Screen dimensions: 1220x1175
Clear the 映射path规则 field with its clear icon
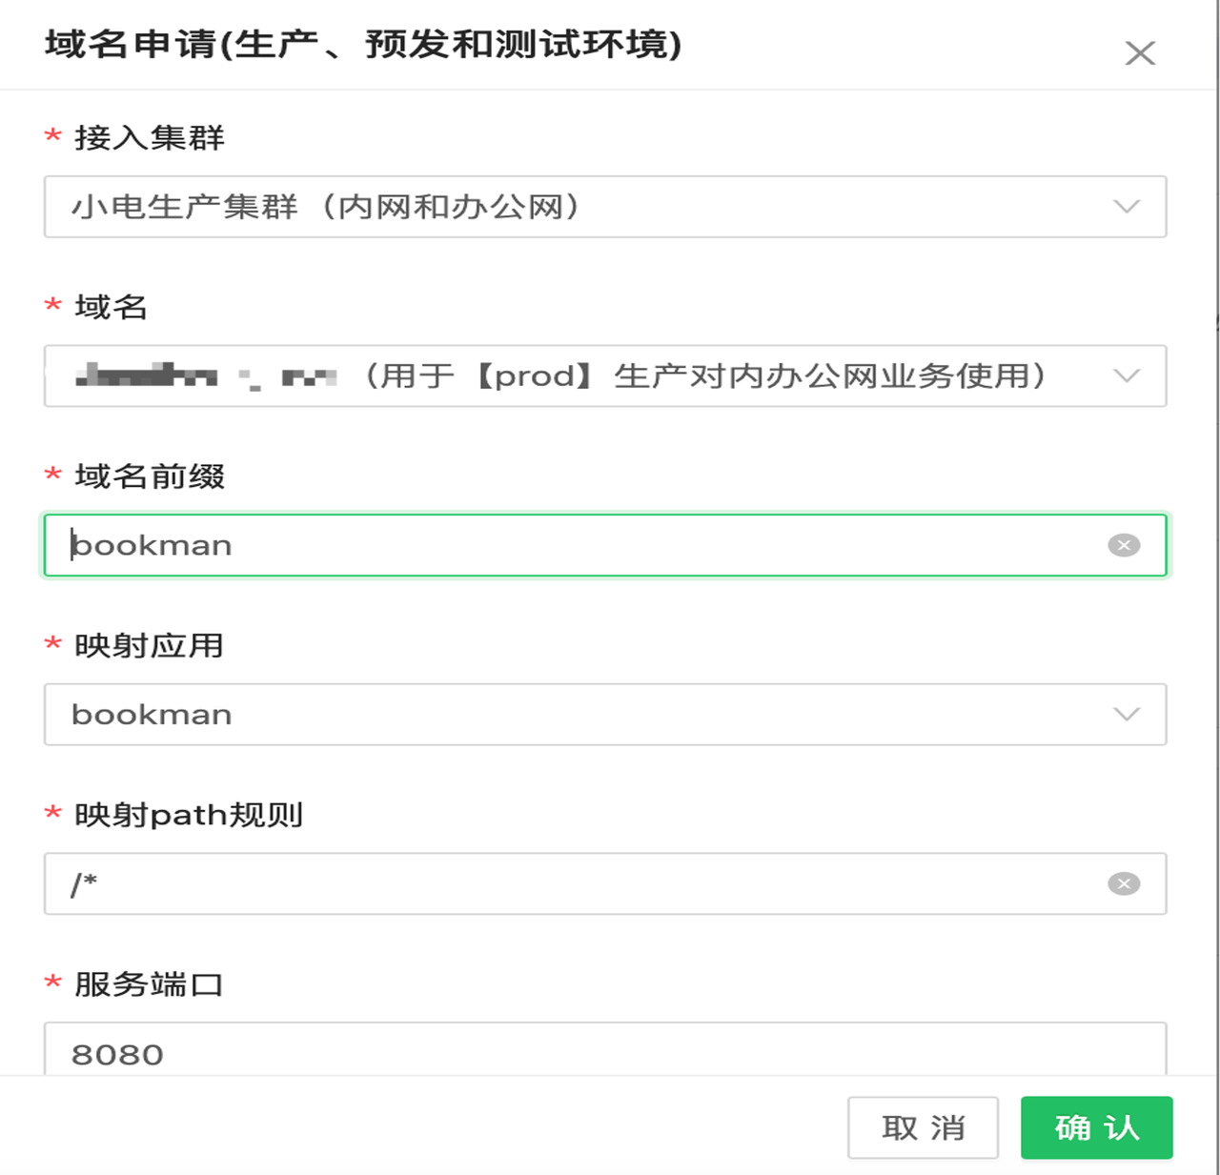(1124, 884)
